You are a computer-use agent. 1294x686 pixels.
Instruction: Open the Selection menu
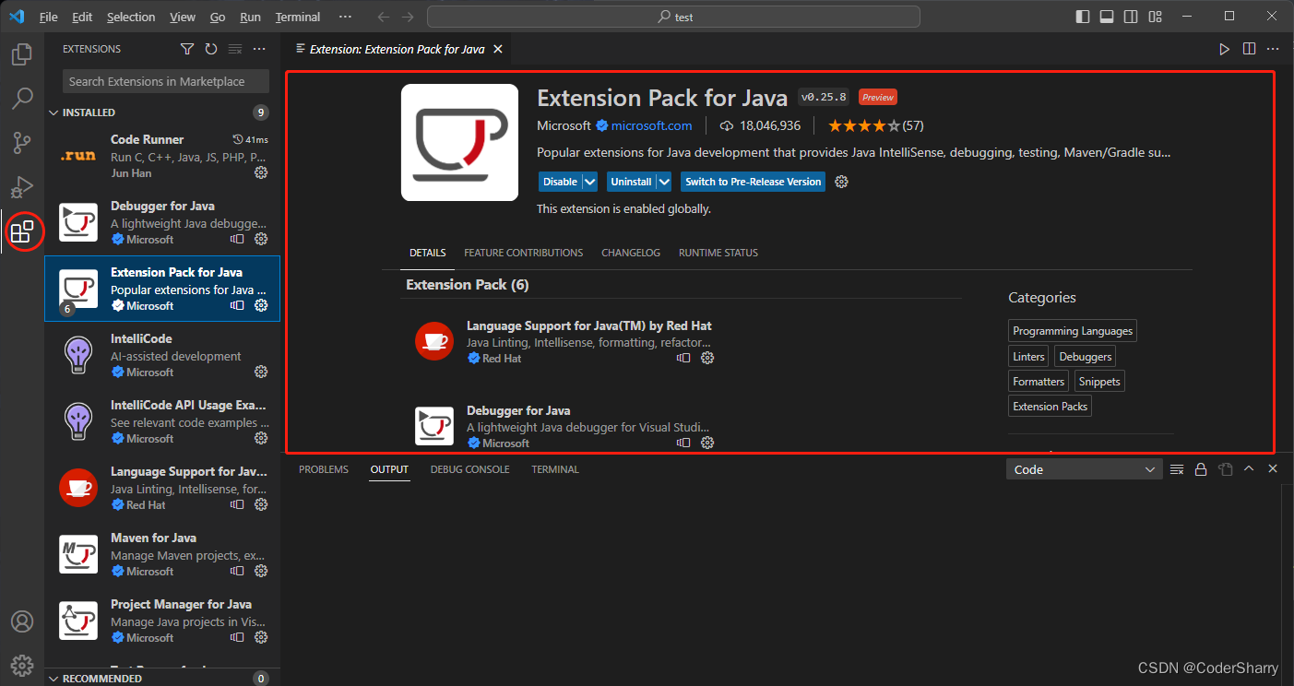click(x=131, y=17)
